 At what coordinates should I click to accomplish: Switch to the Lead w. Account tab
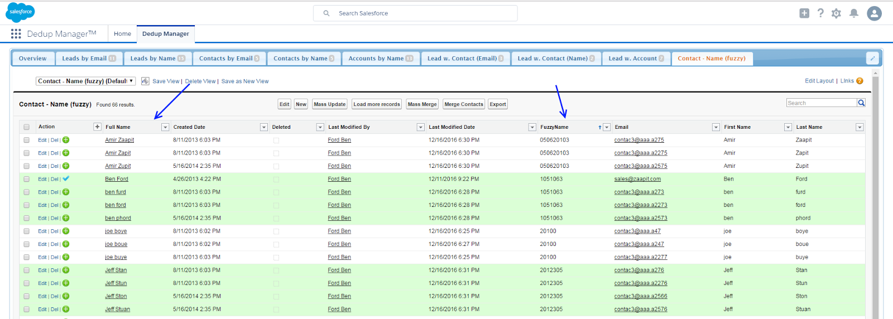pyautogui.click(x=636, y=58)
